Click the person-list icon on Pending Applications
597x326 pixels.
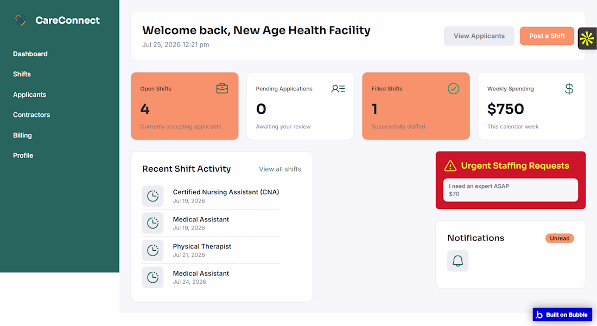(x=338, y=89)
